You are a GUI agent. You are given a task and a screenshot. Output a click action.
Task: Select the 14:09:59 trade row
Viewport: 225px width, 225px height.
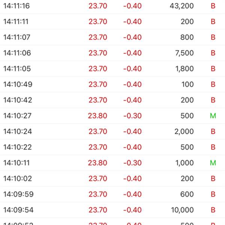[x=112, y=194]
